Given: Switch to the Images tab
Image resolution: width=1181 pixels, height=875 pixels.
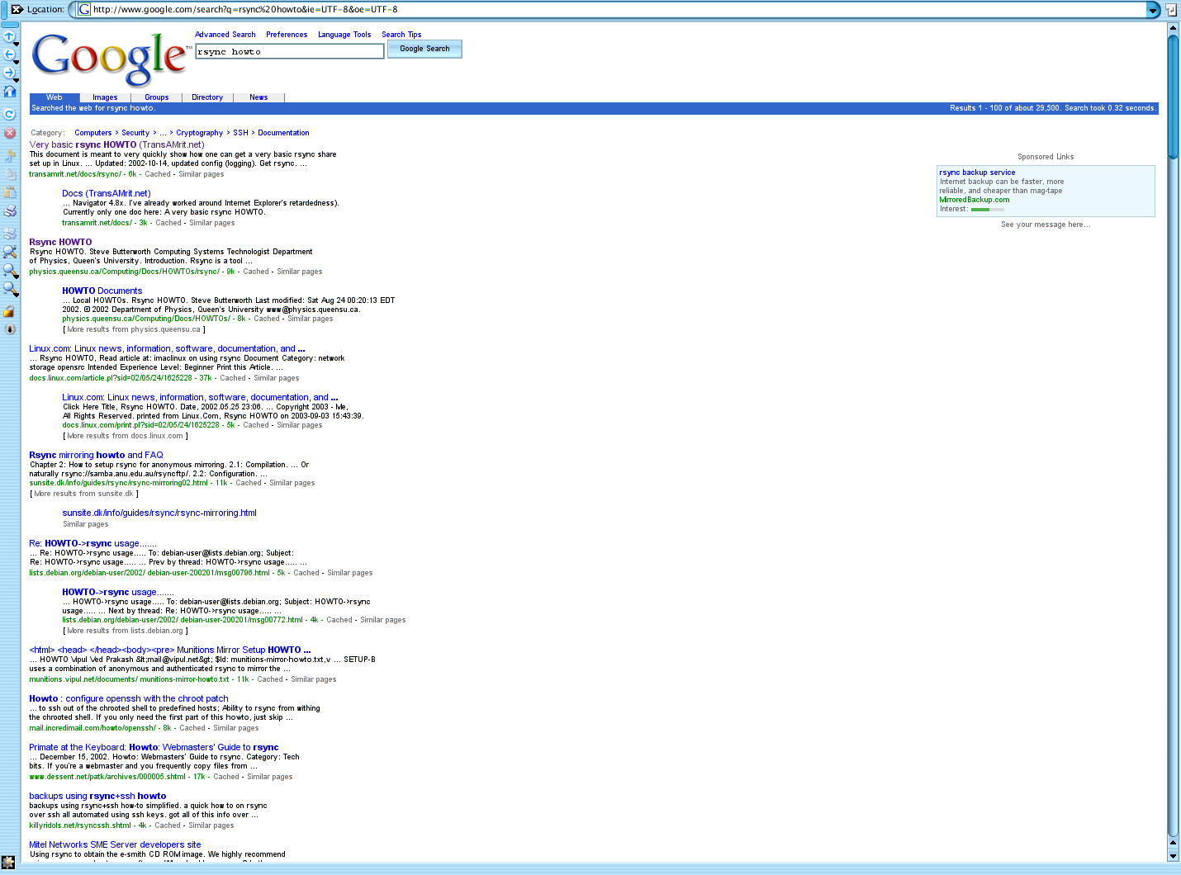Looking at the screenshot, I should [x=105, y=97].
